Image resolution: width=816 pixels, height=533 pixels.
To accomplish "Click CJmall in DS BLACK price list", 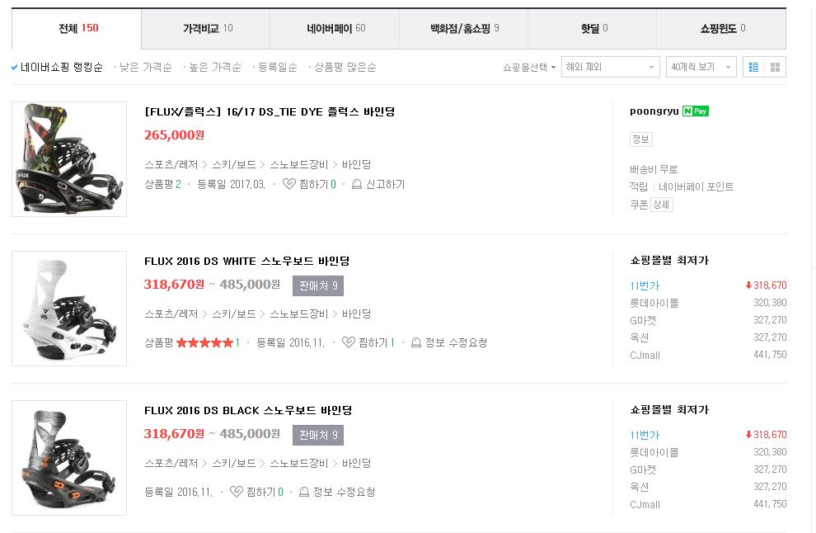I will (x=645, y=504).
